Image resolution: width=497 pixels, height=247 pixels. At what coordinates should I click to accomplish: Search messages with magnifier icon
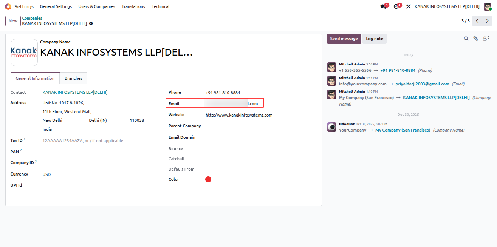[x=466, y=39]
